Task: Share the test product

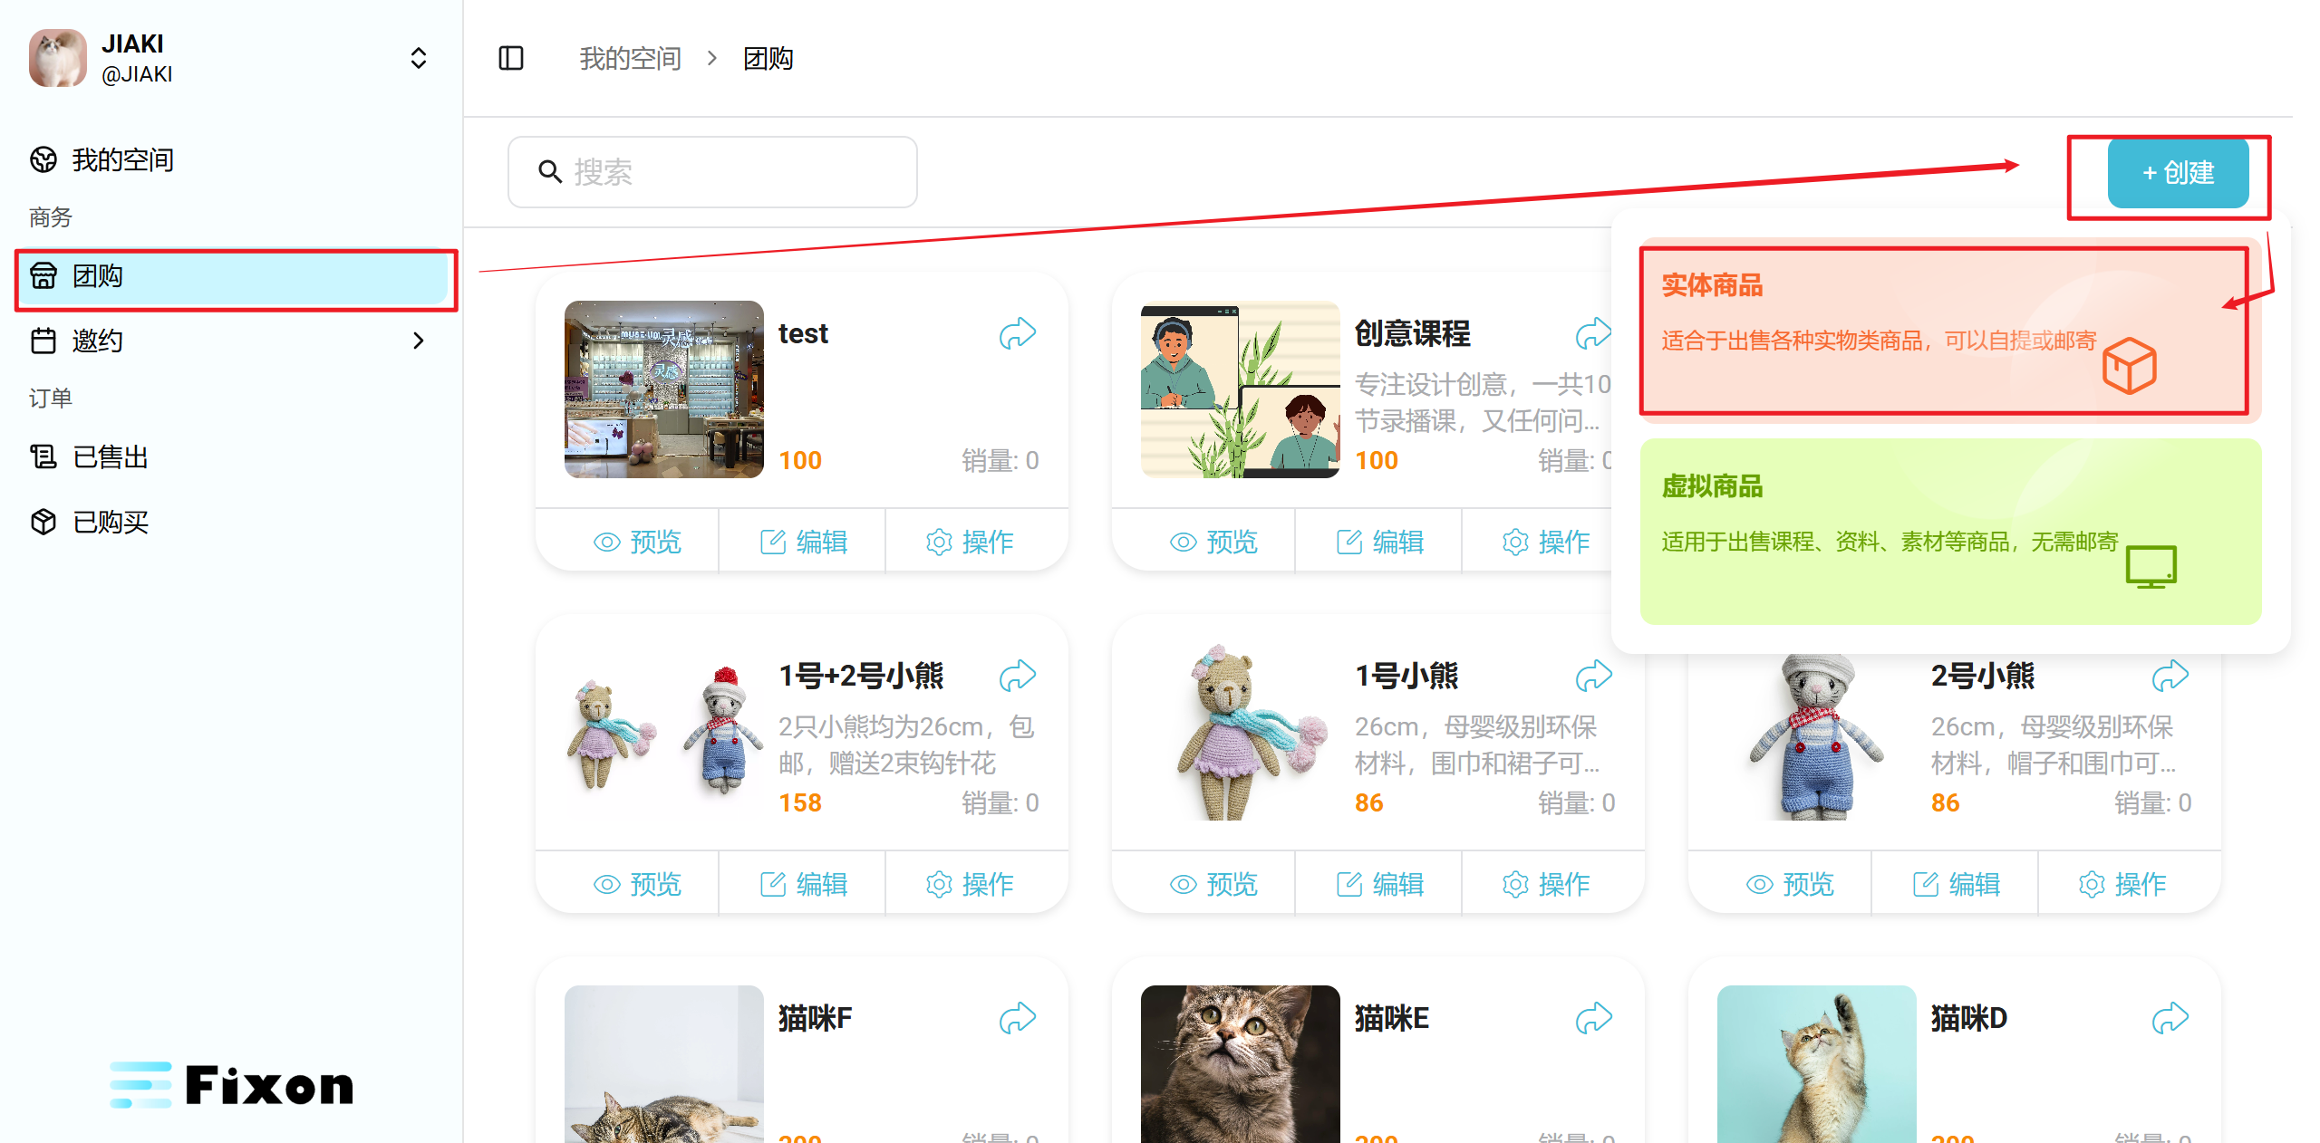Action: (1017, 333)
